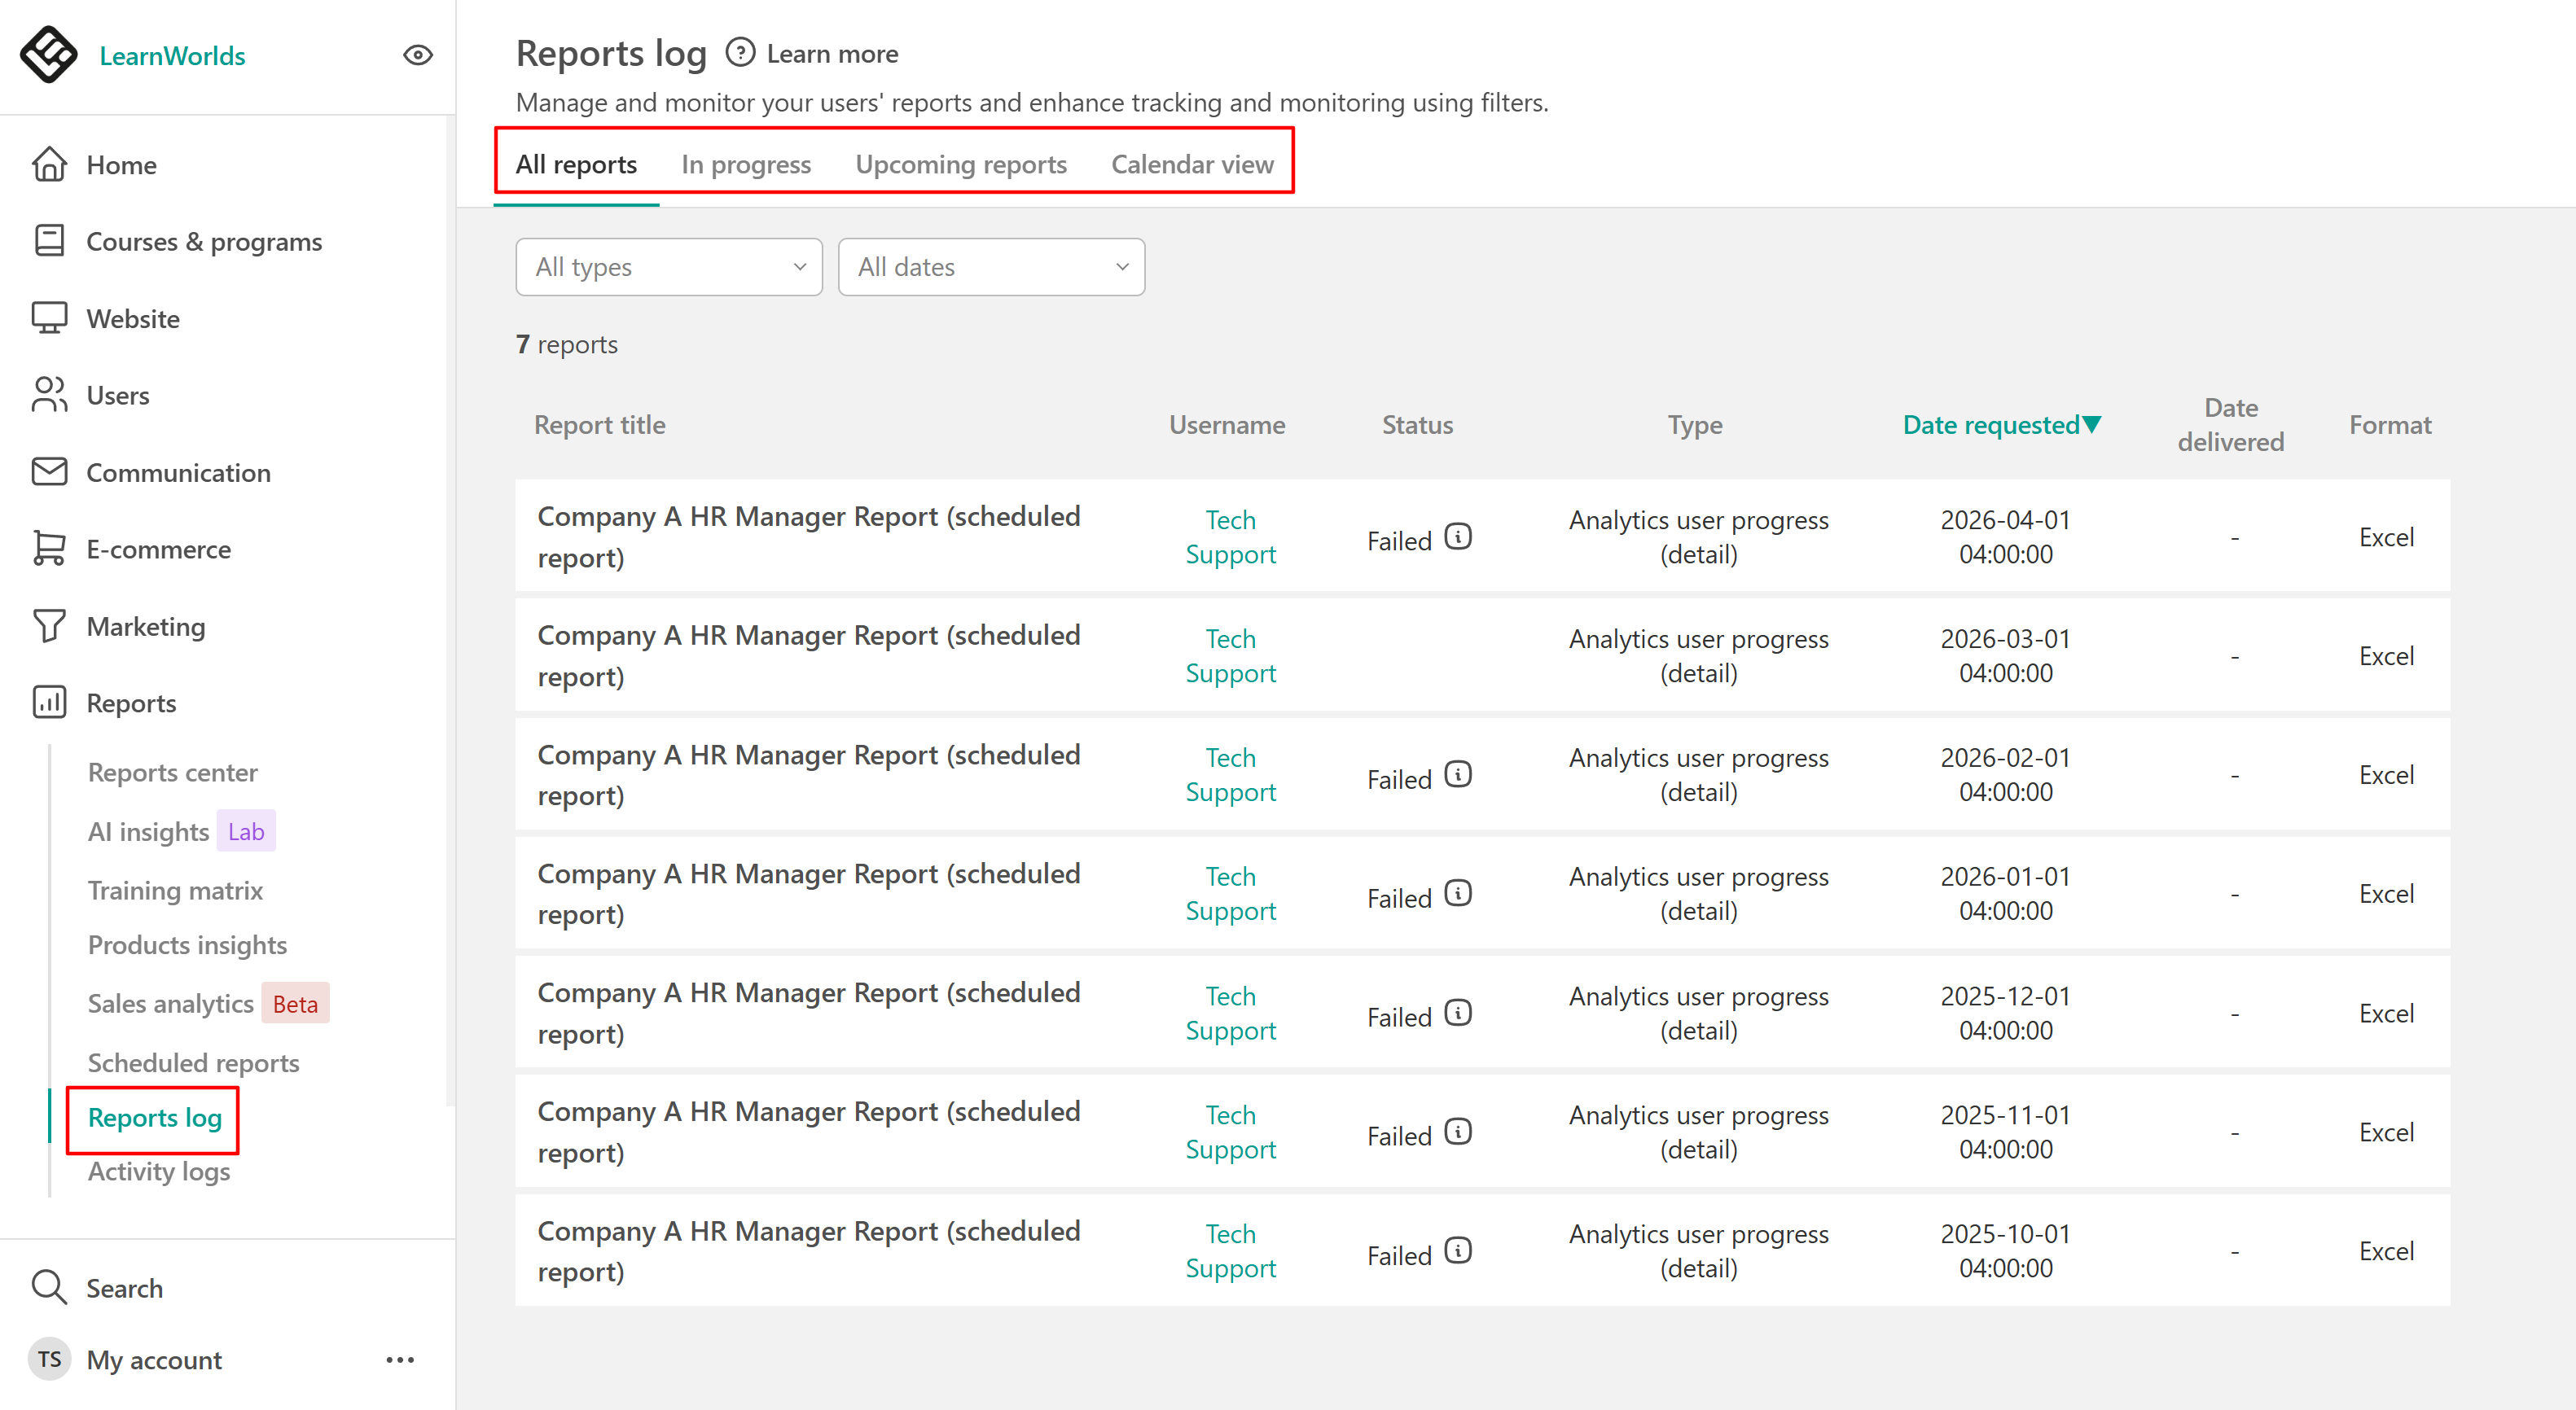This screenshot has width=2576, height=1410.
Task: Switch to the In progress tab
Action: pos(746,164)
